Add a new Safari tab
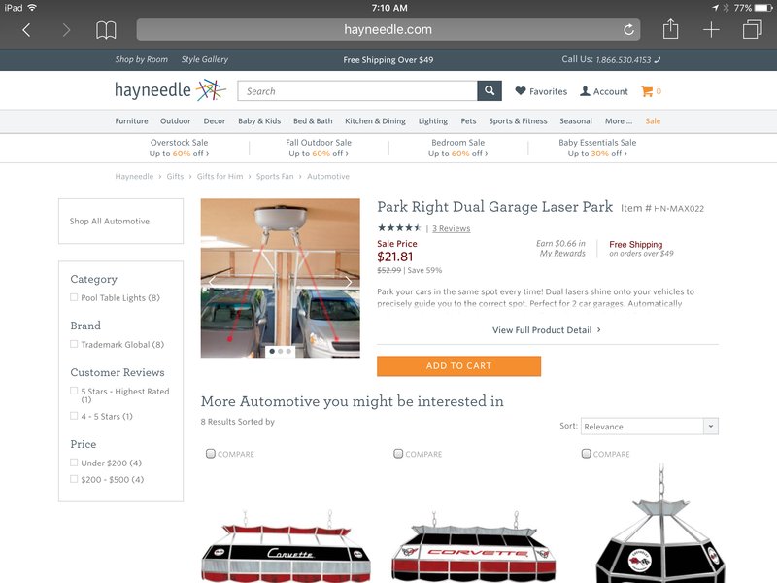The width and height of the screenshot is (777, 583). [x=711, y=30]
